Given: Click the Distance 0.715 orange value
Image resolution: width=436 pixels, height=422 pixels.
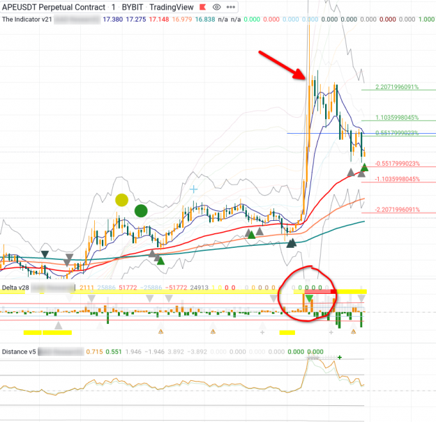Looking at the screenshot, I should pos(94,352).
